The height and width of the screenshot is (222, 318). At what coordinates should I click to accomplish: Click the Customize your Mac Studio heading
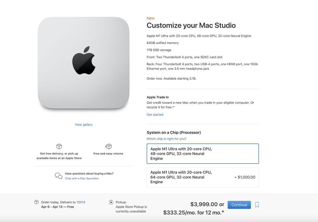pos(191,25)
